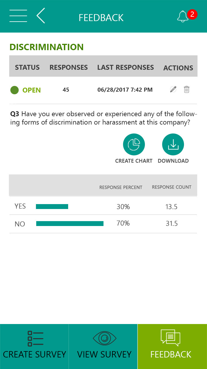The image size is (207, 369).
Task: Click the YES response bar
Action: point(52,206)
